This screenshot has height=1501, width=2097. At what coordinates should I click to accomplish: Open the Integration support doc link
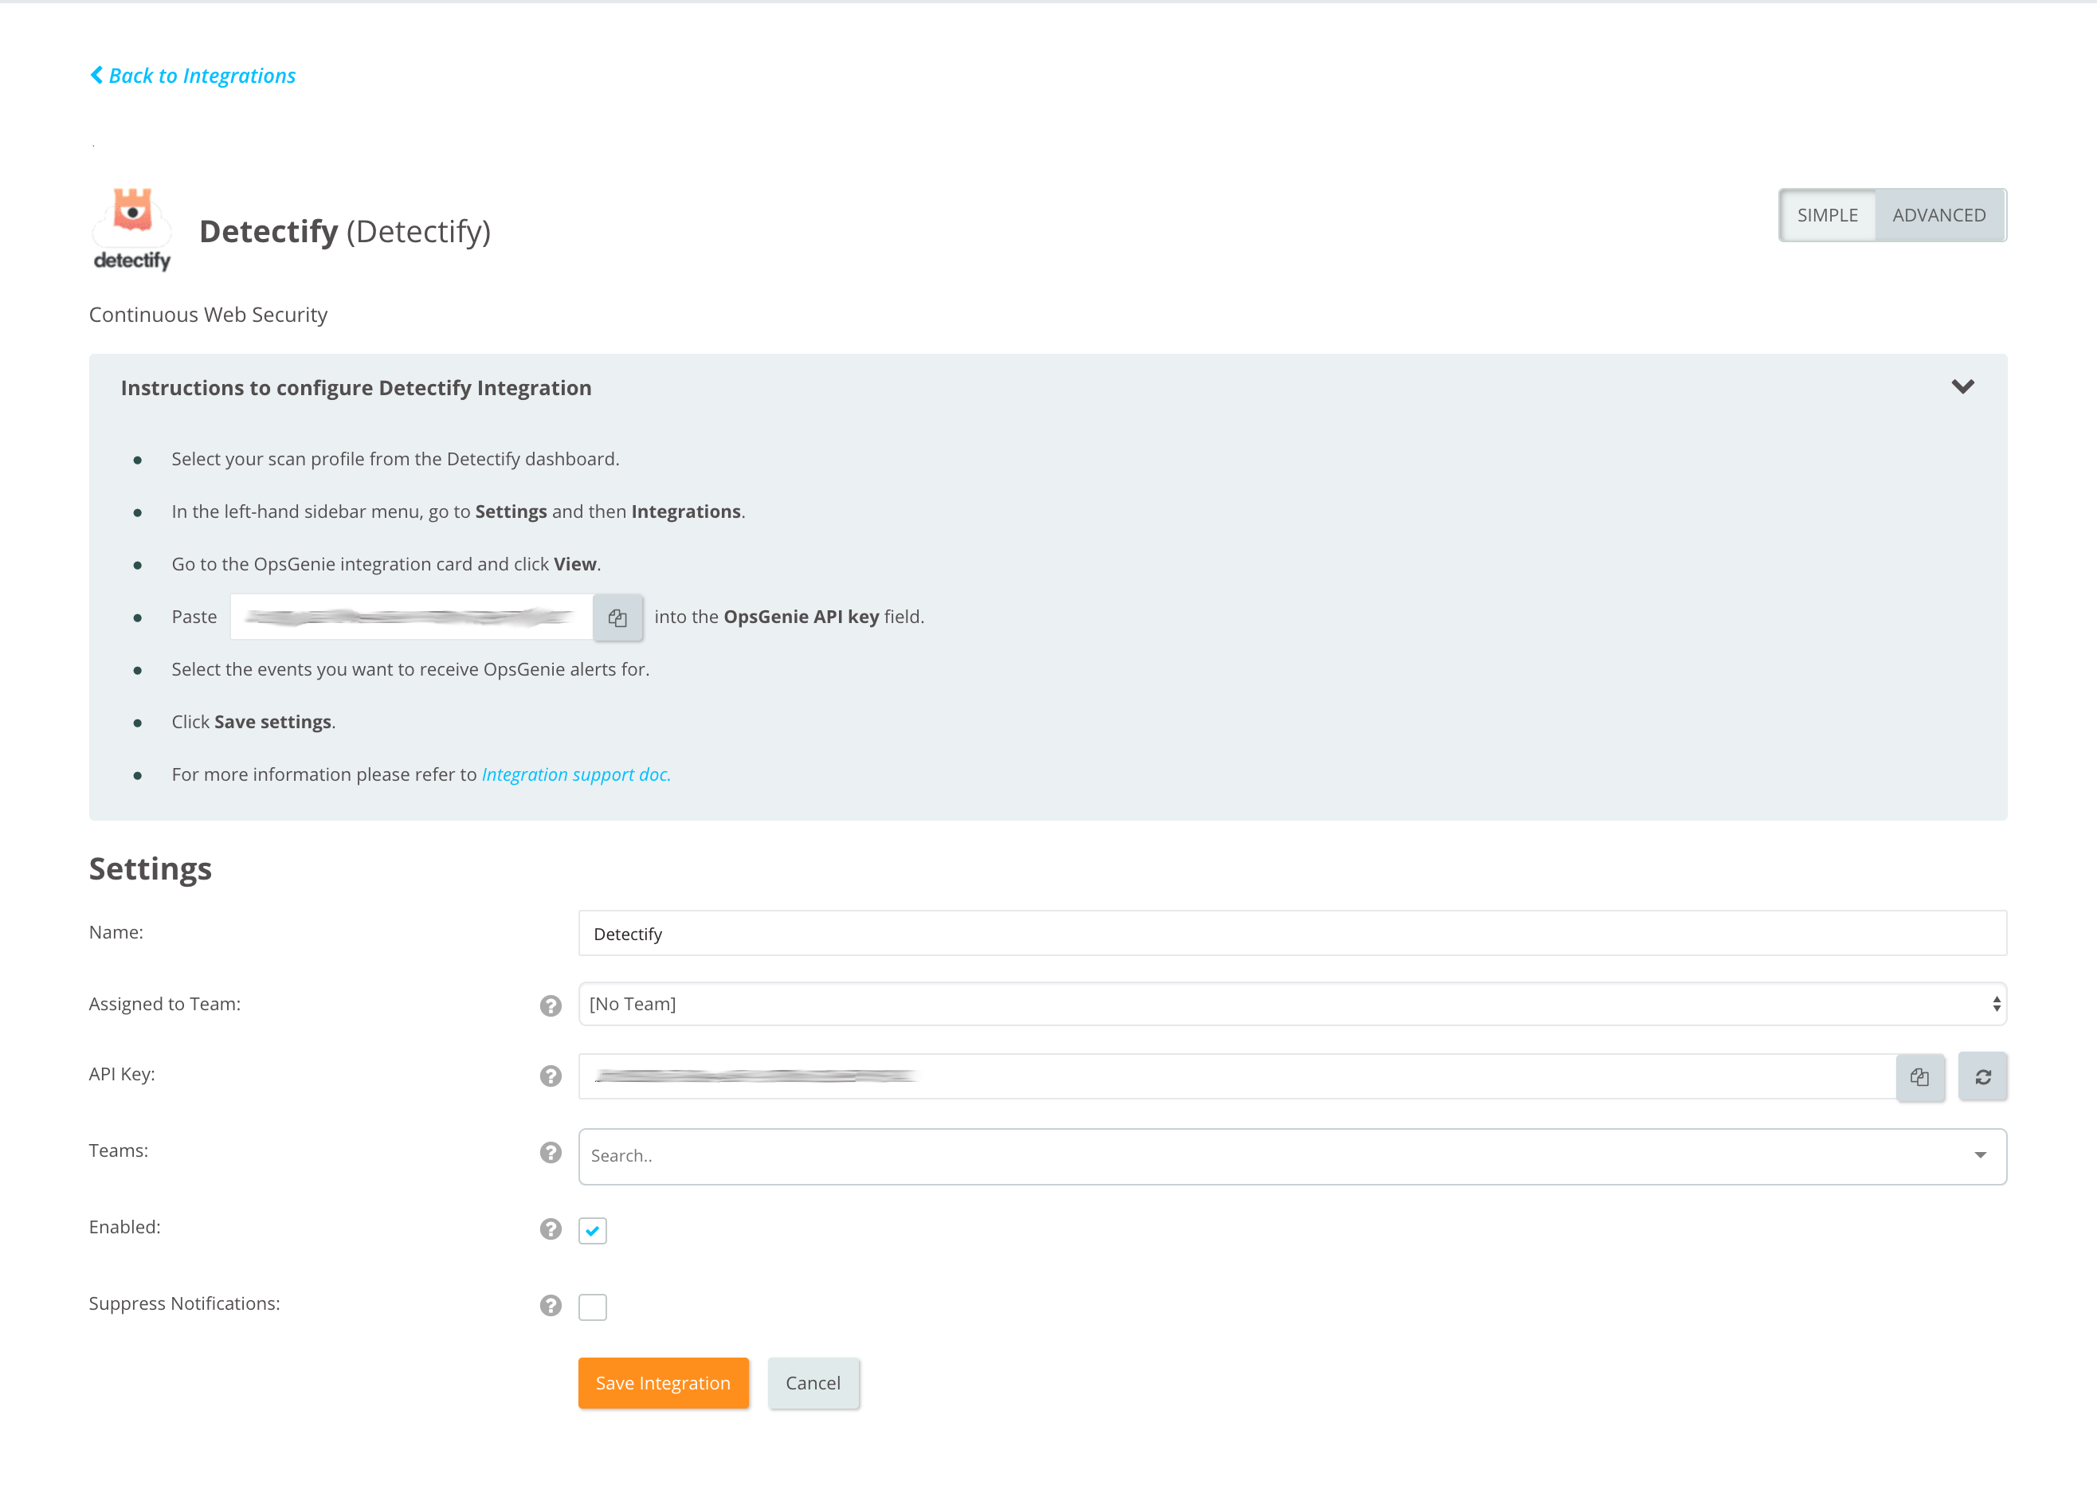click(x=576, y=774)
